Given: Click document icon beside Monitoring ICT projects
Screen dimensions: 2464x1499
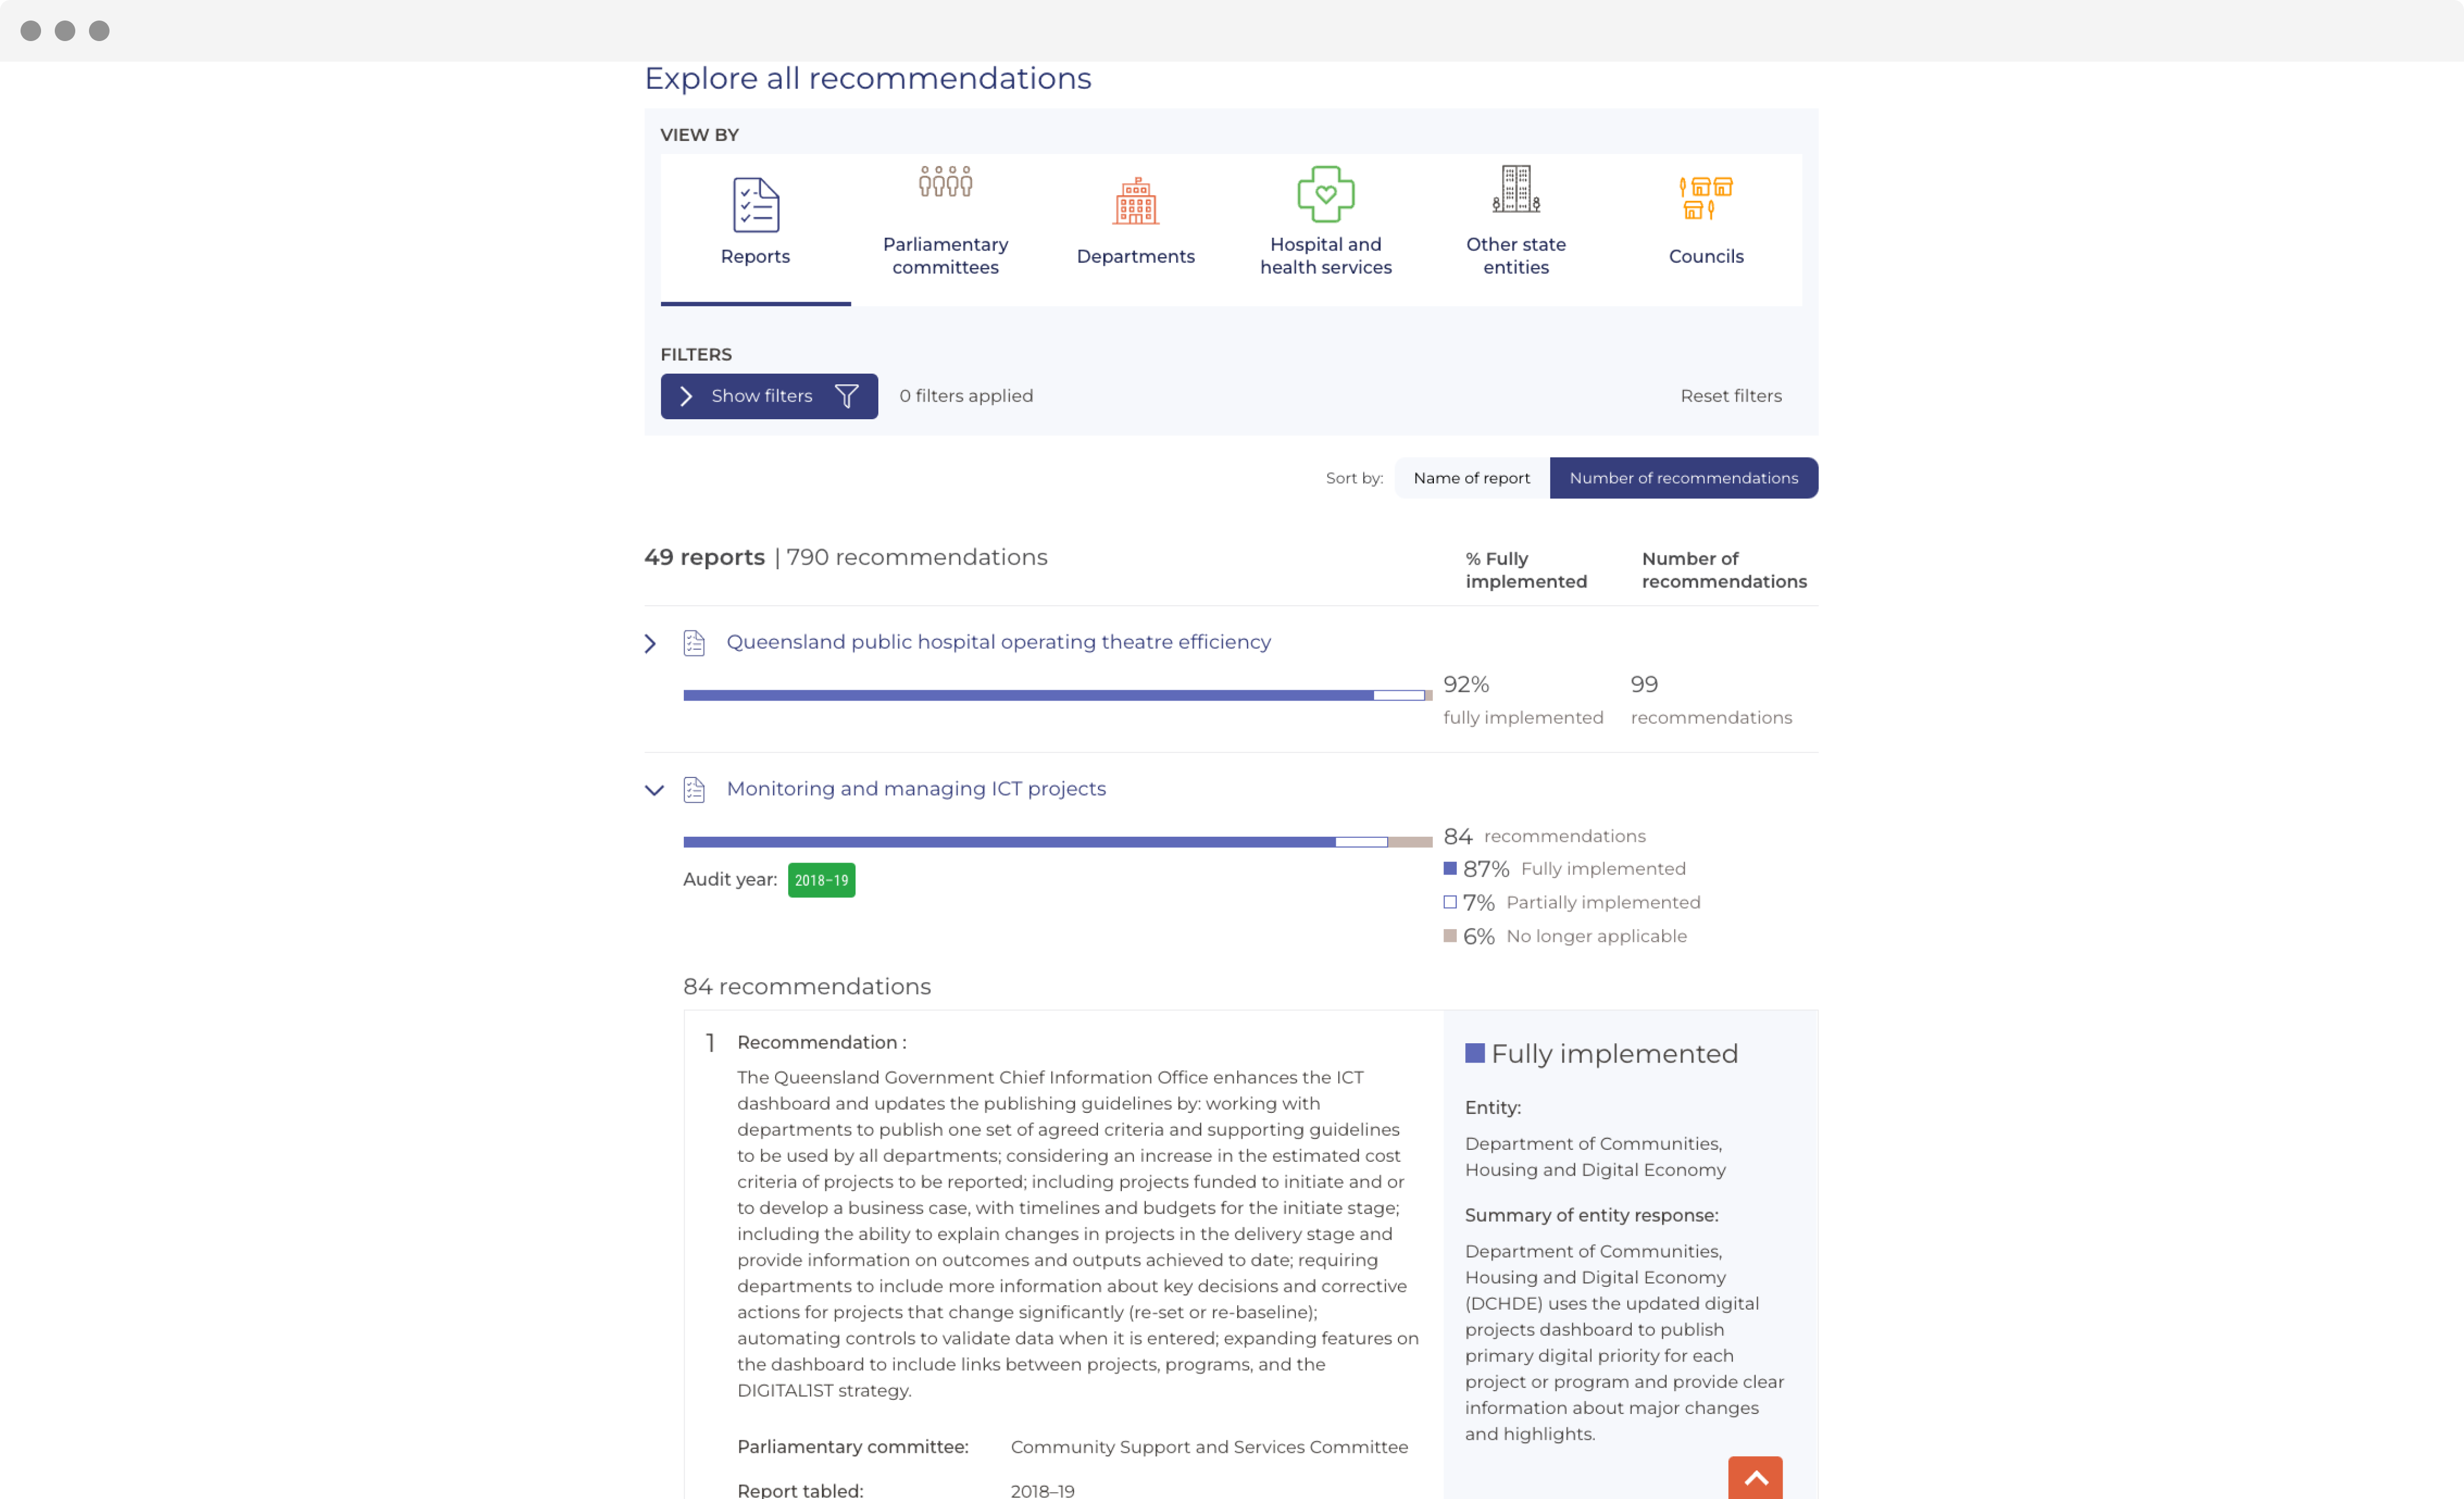Looking at the screenshot, I should tap(694, 789).
